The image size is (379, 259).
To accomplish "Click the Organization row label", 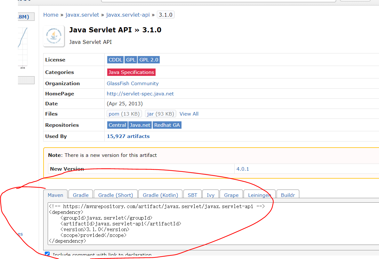I will (x=62, y=84).
